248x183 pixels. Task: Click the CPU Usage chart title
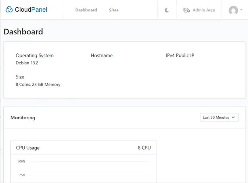[x=28, y=148]
